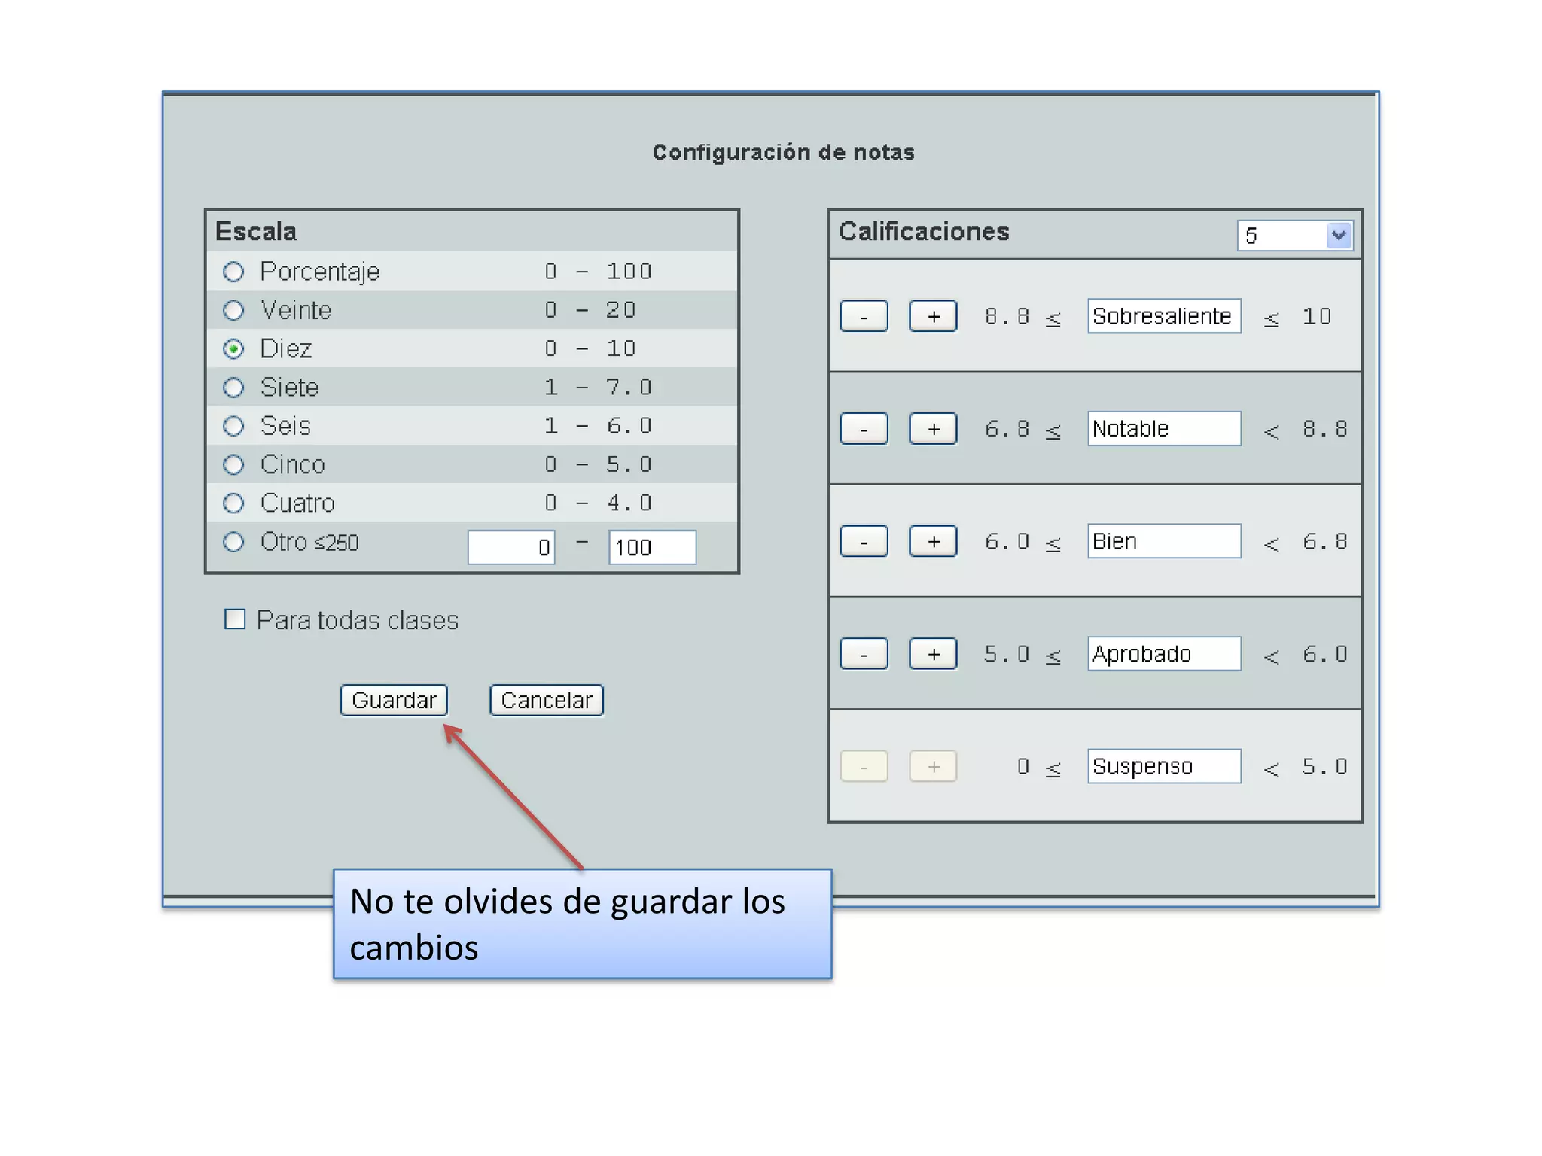Click the Suspenso grade name field
Screen dimensions: 1542x1156
(x=1163, y=766)
